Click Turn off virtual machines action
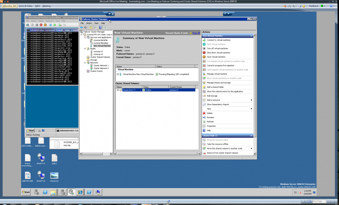This screenshot has height=205, width=339. pos(217,49)
